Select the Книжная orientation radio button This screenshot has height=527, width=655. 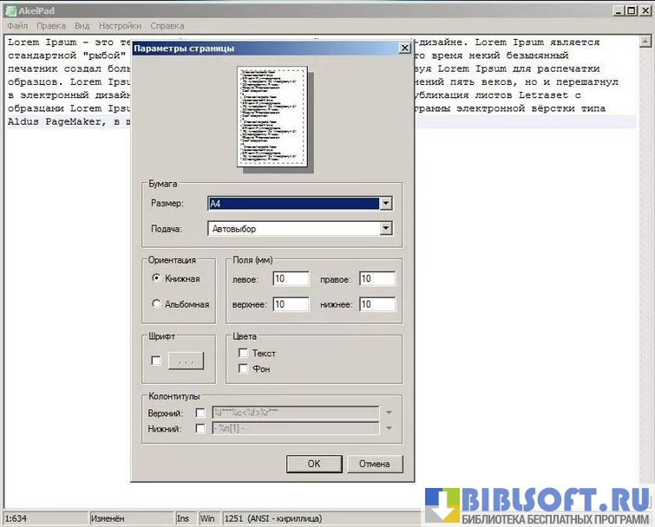[x=156, y=278]
